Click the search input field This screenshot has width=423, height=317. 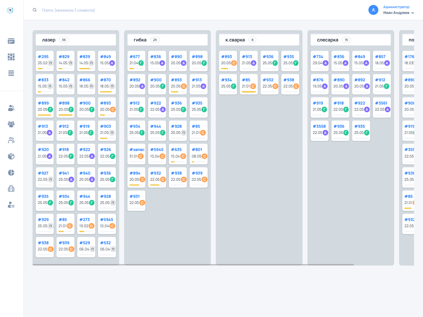click(200, 10)
